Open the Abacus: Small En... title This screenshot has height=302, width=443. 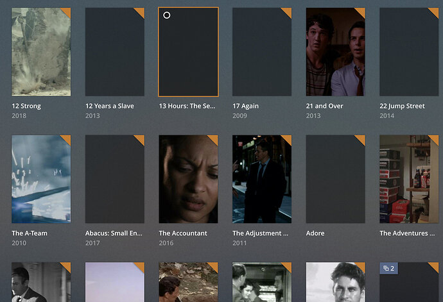pyautogui.click(x=114, y=233)
